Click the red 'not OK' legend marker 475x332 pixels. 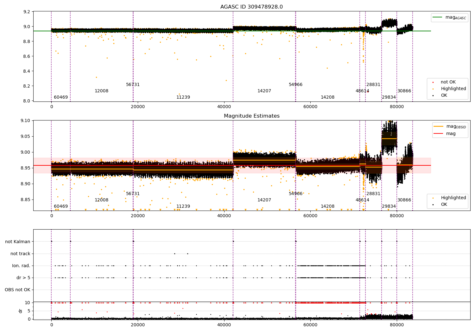point(433,82)
